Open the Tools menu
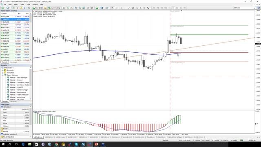261x147 pixels. [x=28, y=4]
